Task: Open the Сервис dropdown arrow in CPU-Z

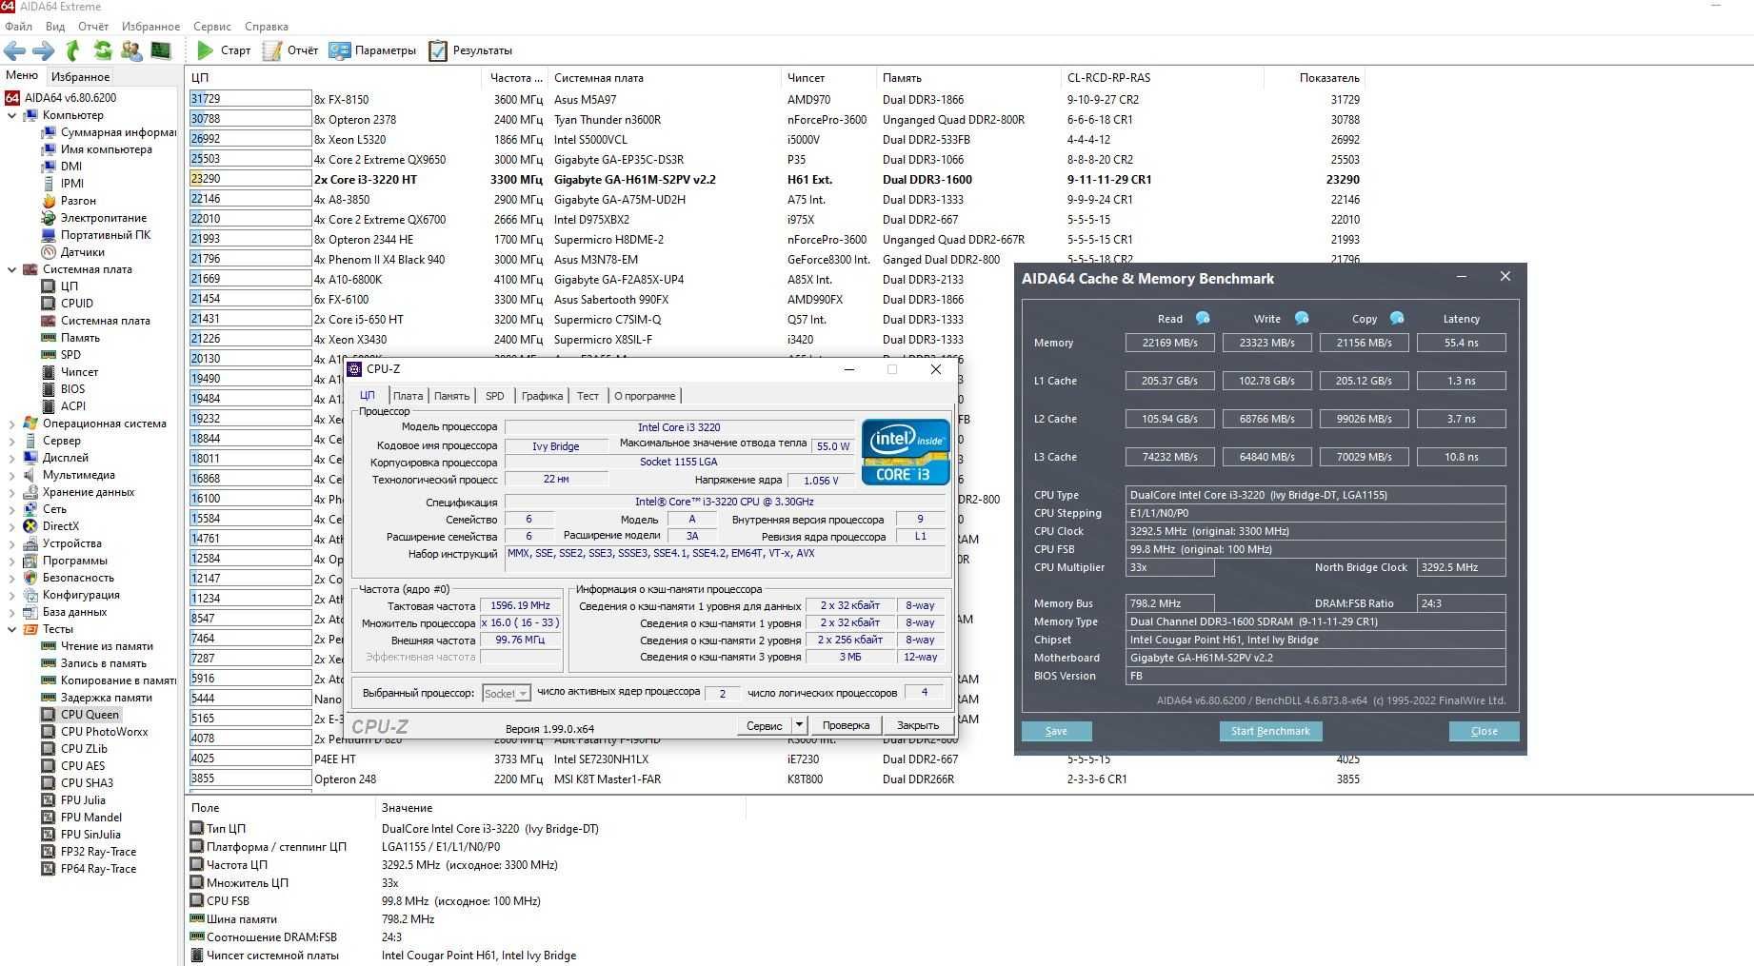Action: pos(799,725)
